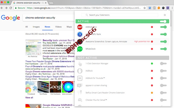
Task: Open the Security bods uncover four news headline
Action: click(x=58, y=40)
